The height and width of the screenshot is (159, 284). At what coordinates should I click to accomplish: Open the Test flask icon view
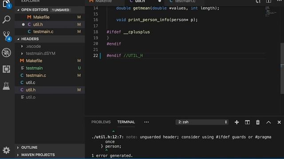[7, 86]
